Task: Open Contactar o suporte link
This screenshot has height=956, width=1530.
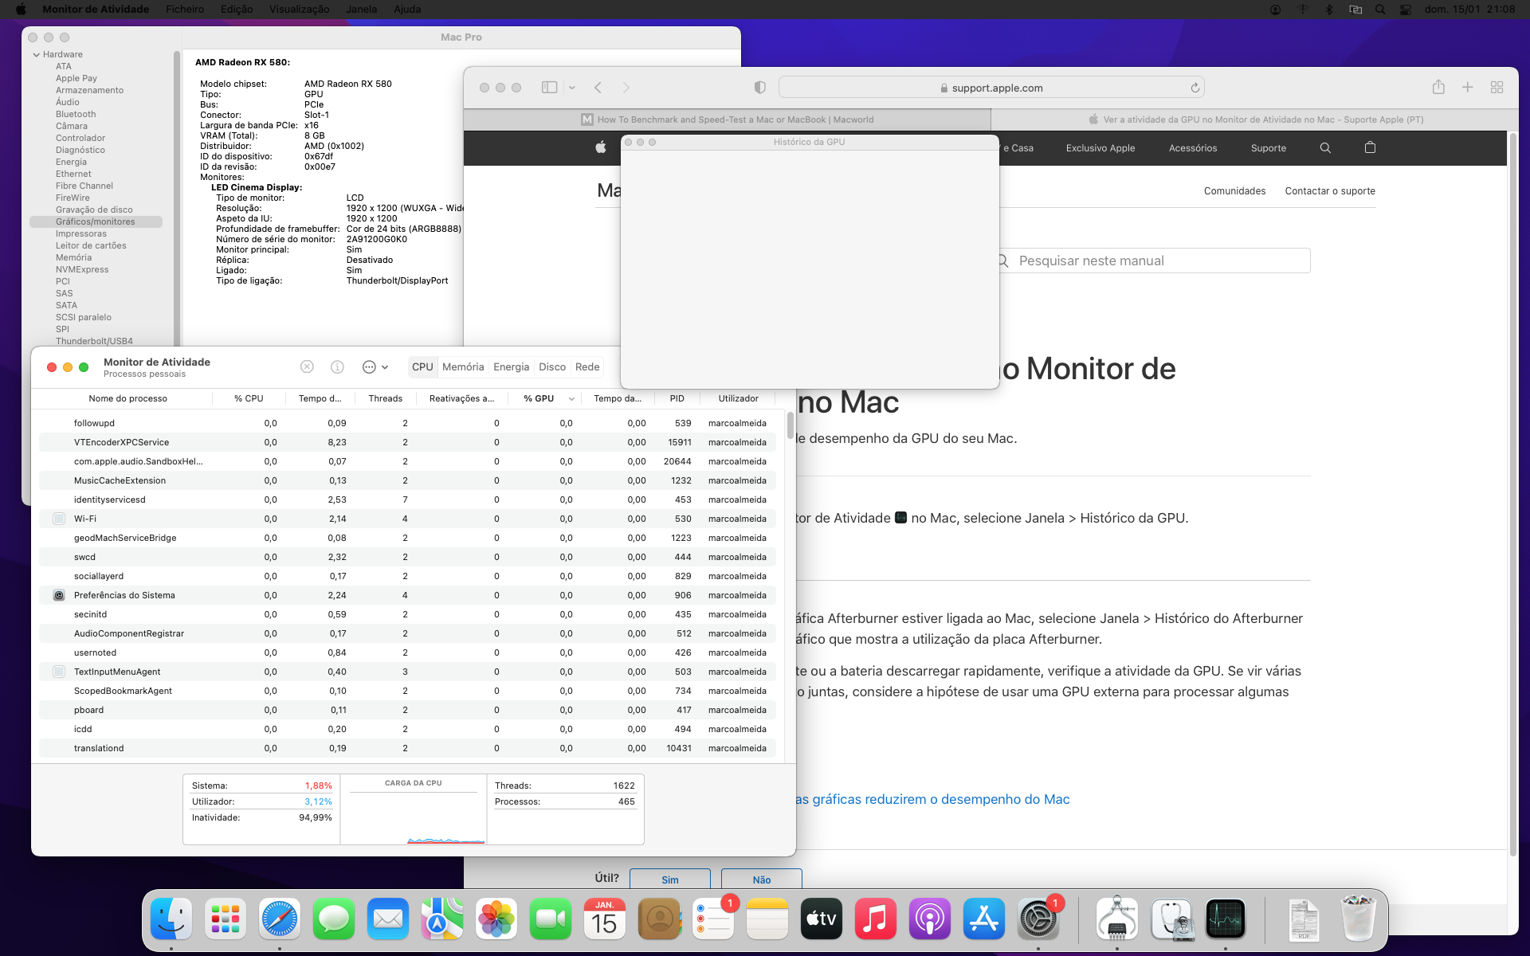Action: [x=1329, y=191]
